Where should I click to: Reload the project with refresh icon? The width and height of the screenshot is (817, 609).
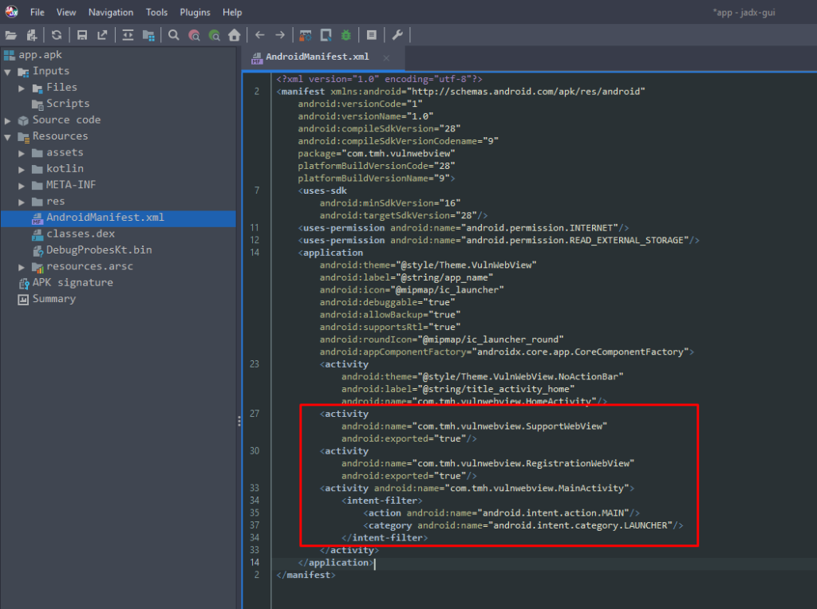point(57,35)
